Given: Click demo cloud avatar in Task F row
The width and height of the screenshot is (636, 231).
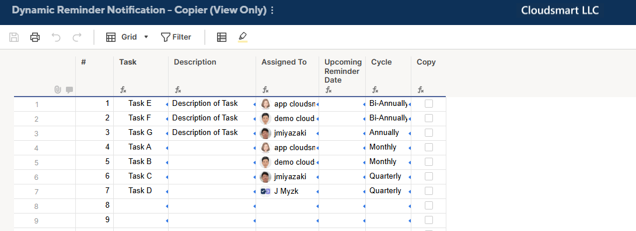Looking at the screenshot, I should coord(265,119).
